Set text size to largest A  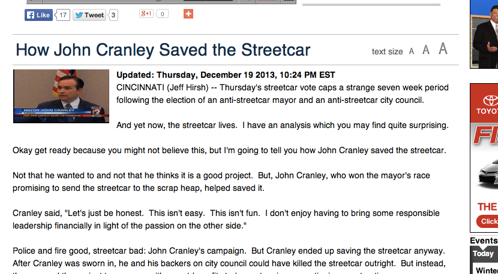[x=443, y=48]
